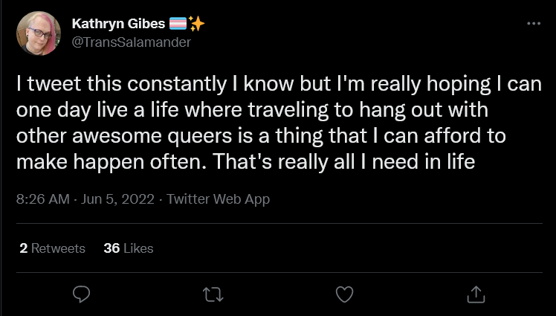The width and height of the screenshot is (556, 316).
Task: Open the share tweet upload icon
Action: point(476,294)
